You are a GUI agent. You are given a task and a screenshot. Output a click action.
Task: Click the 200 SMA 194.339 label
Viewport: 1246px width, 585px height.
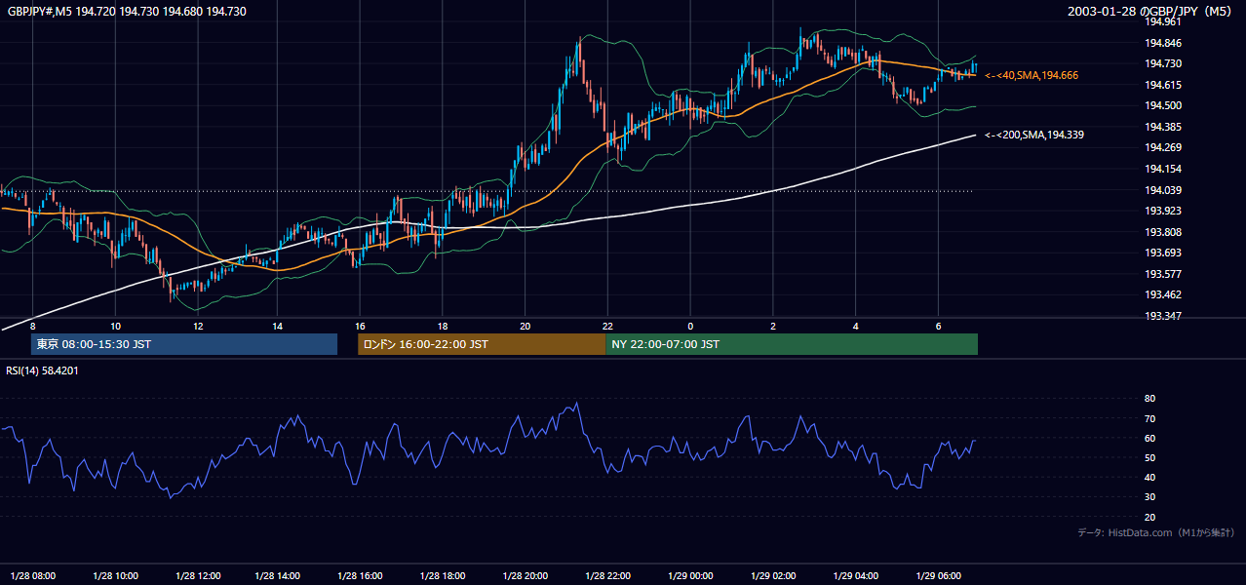coord(1033,135)
